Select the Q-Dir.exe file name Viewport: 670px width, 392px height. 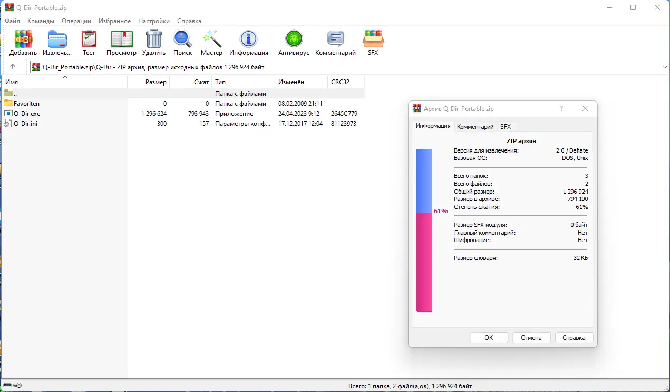[x=27, y=114]
